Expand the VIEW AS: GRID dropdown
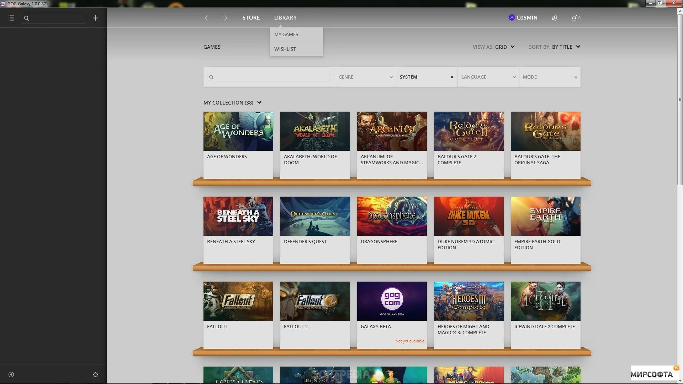Viewport: 683px width, 384px height. point(494,47)
